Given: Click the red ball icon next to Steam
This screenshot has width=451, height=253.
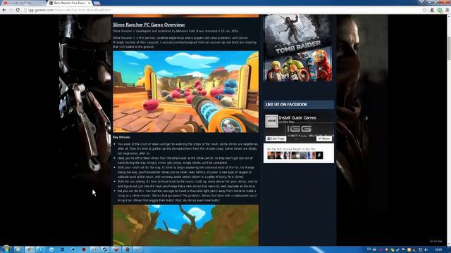Looking at the screenshot, I should pyautogui.click(x=116, y=249).
